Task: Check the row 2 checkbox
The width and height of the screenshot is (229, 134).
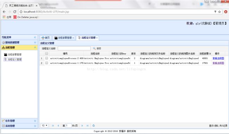Action: coord(47,63)
